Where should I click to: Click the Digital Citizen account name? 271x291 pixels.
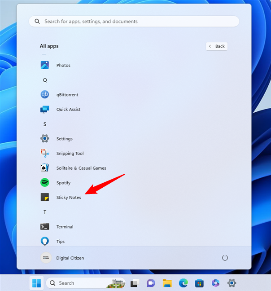click(70, 258)
